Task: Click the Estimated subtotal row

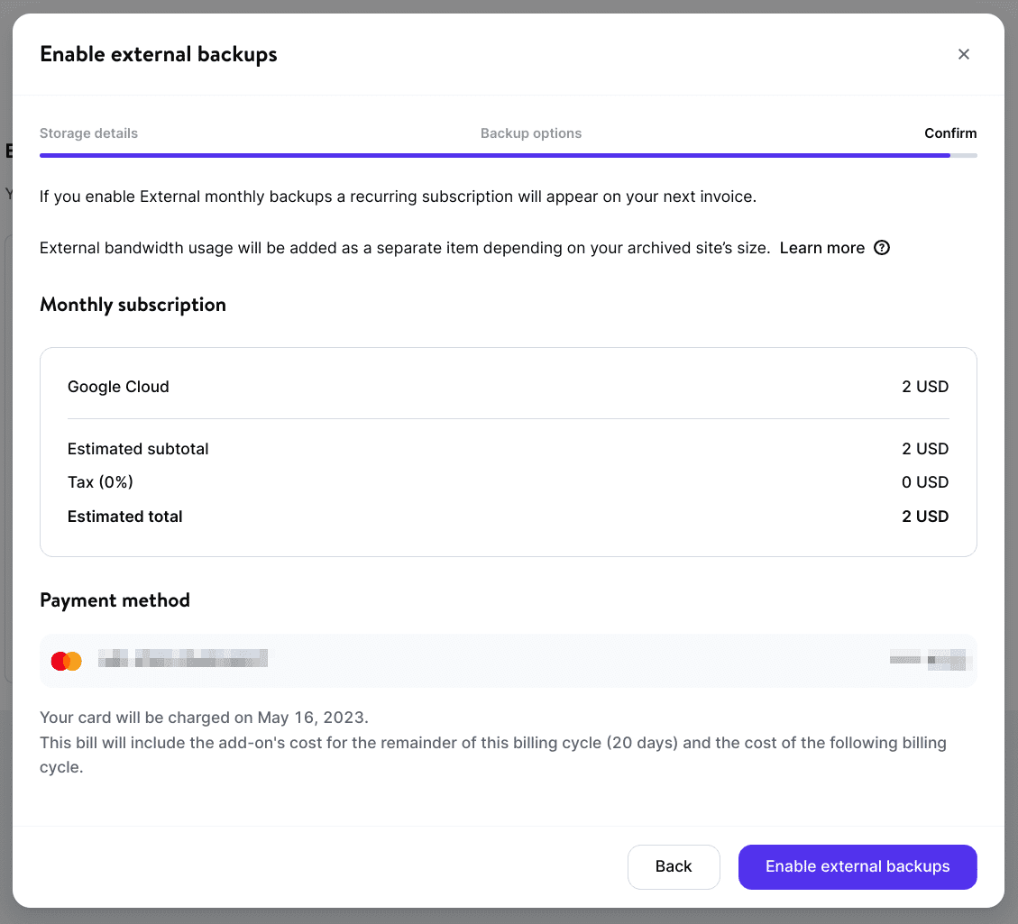Action: (x=138, y=448)
